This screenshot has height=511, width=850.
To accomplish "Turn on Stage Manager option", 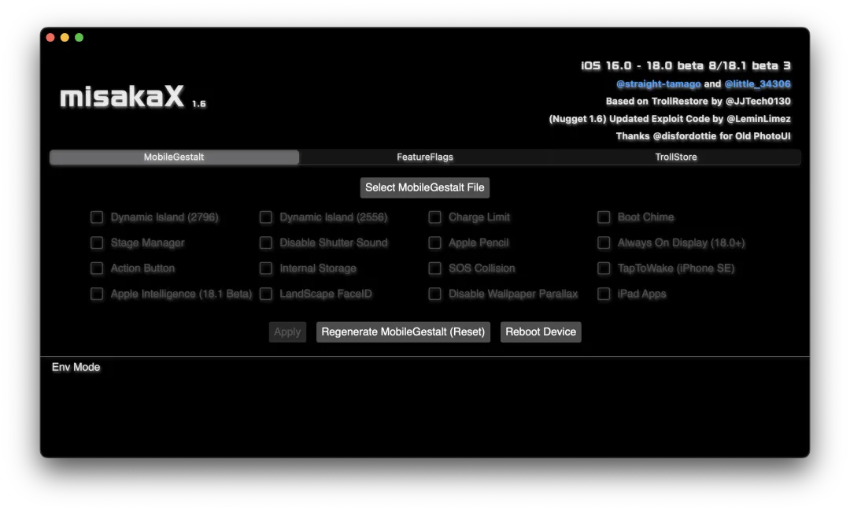I will pyautogui.click(x=97, y=243).
